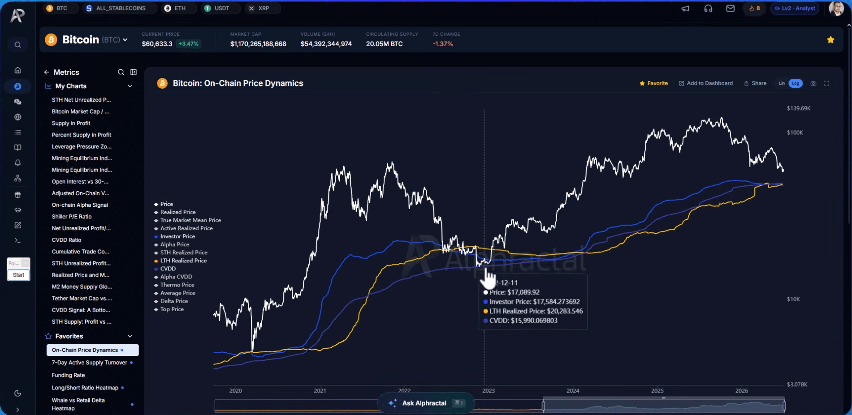Toggle Realized Price series in legend
Image resolution: width=852 pixels, height=415 pixels.
[x=175, y=212]
